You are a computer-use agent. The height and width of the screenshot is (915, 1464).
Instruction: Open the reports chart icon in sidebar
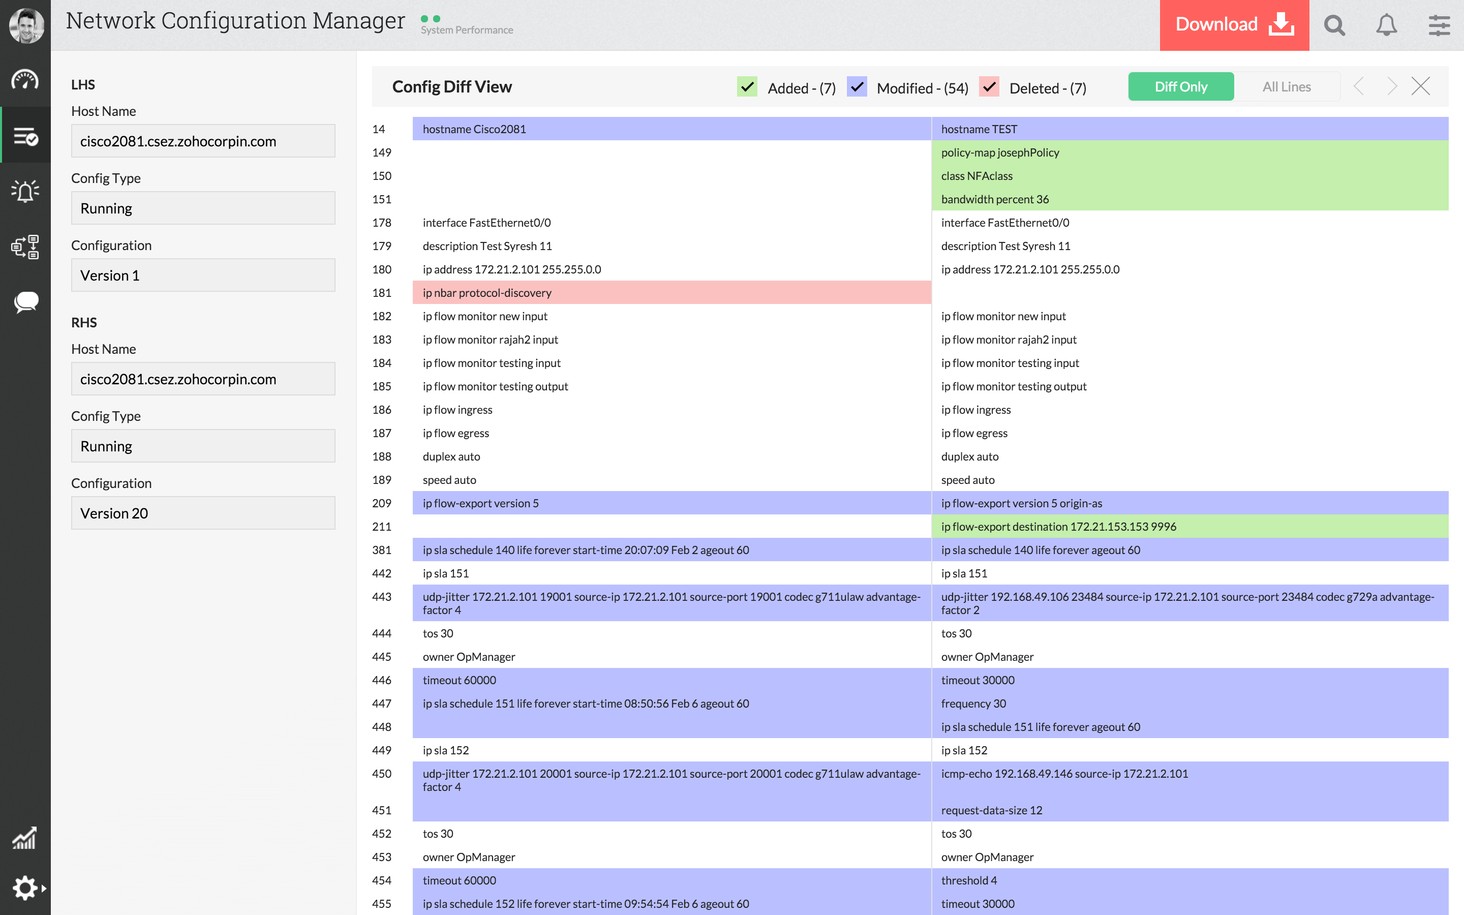25,839
